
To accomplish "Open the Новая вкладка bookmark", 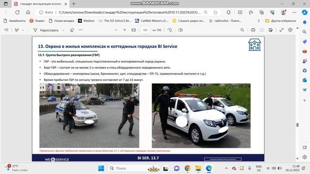I will (62, 21).
